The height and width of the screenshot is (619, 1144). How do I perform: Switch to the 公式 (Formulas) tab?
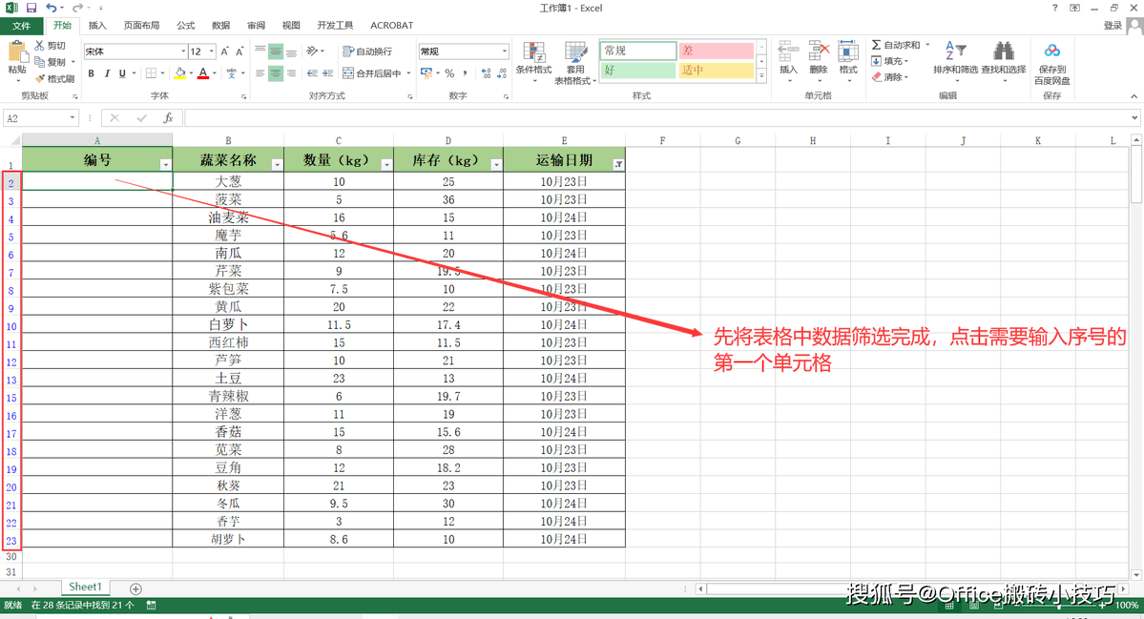tap(186, 26)
